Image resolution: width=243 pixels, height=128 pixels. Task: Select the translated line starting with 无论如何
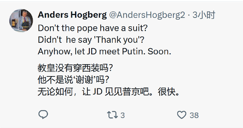[x=108, y=92]
